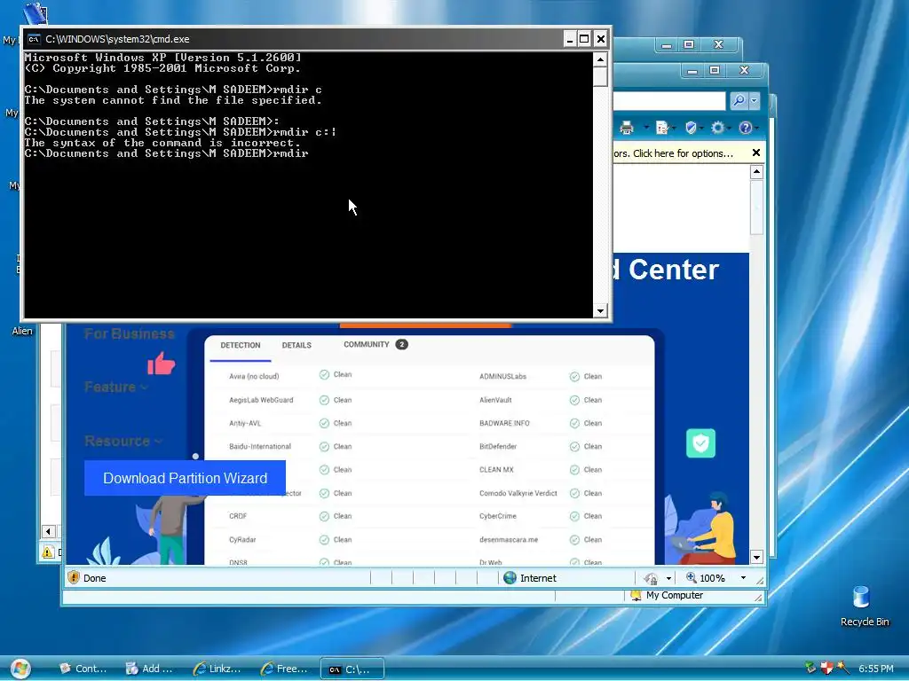Switch to Free... browser taskbar button

(285, 669)
